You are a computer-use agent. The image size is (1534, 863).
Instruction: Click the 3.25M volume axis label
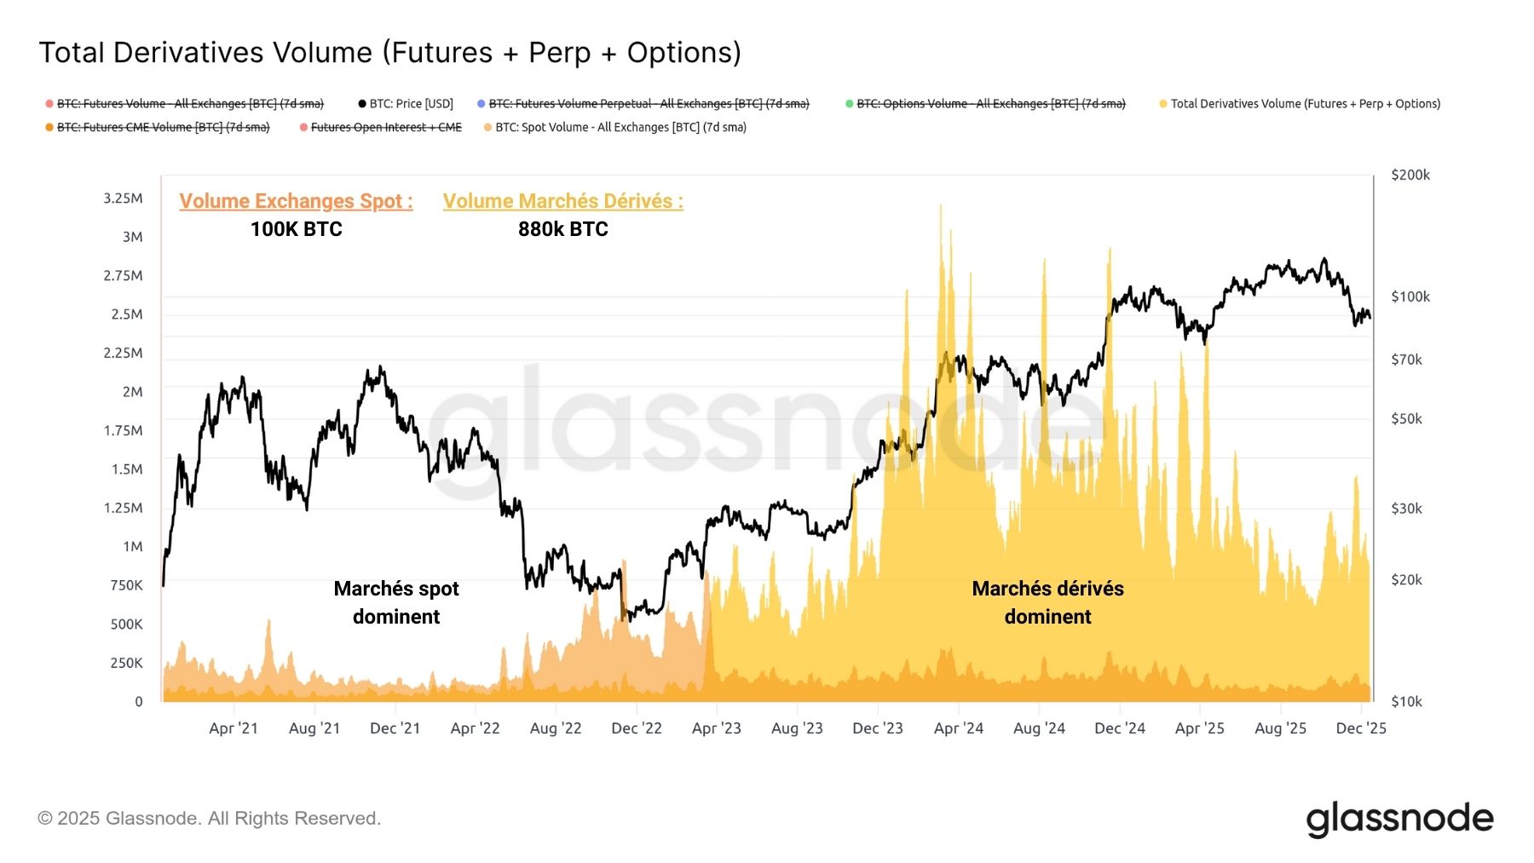(123, 198)
